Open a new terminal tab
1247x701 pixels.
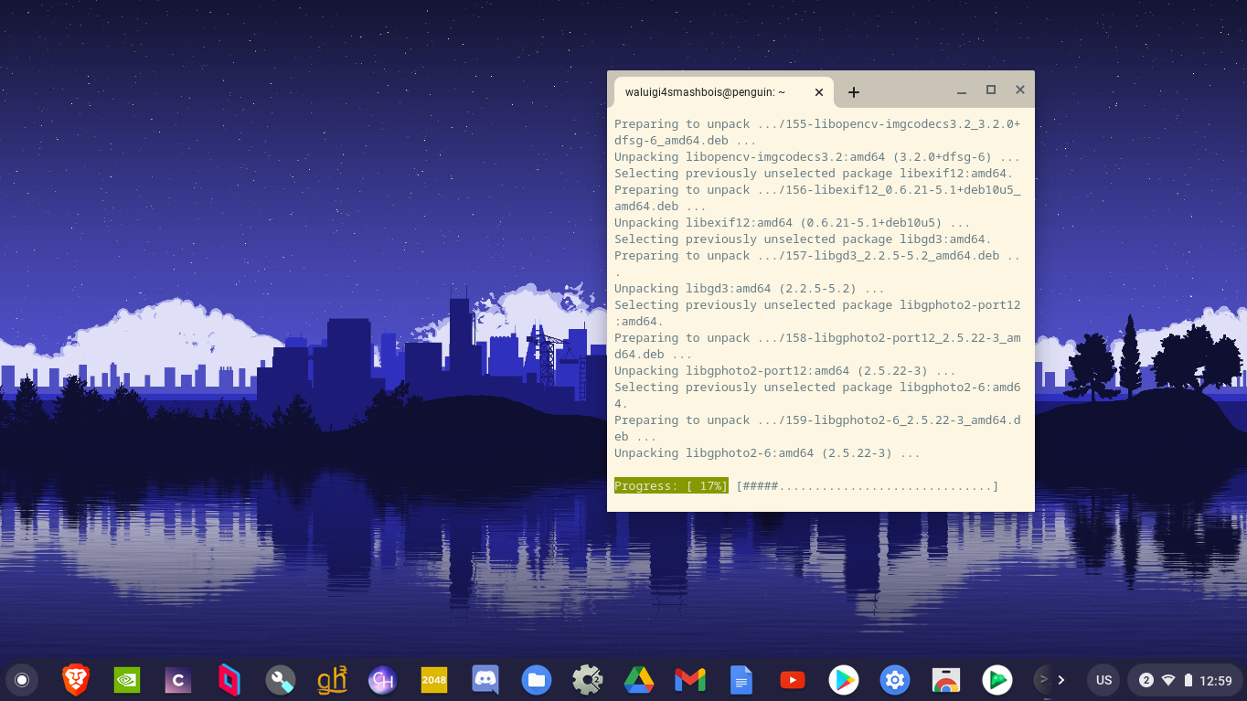[853, 91]
